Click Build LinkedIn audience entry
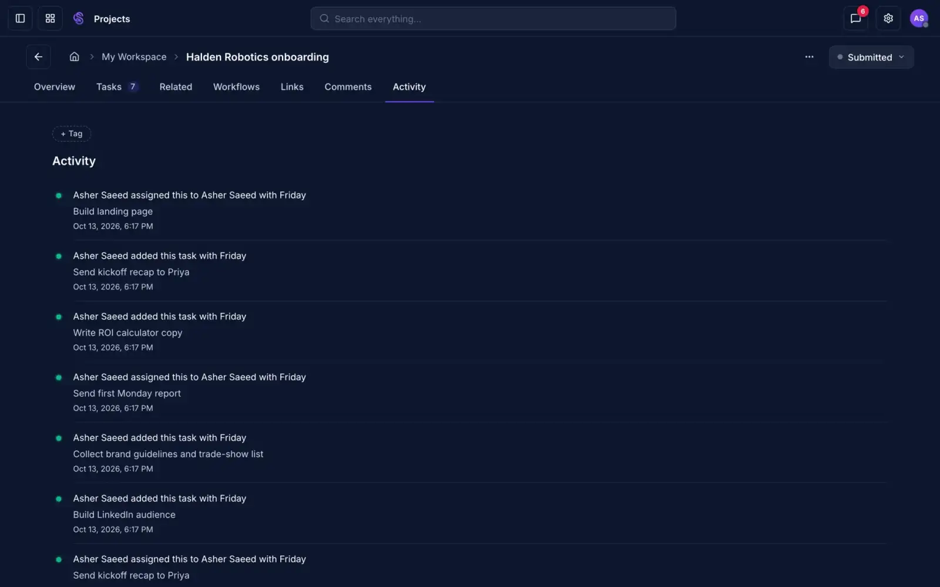940x587 pixels. [x=124, y=515]
